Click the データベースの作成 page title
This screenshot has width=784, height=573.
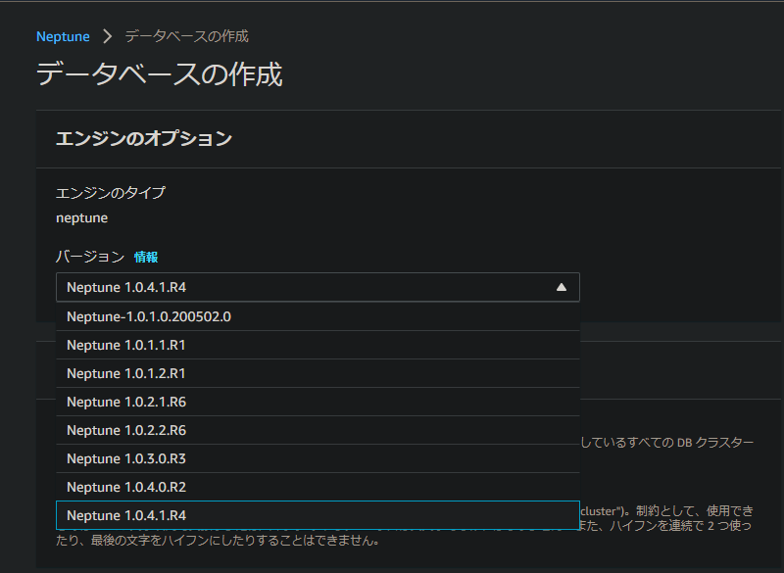pyautogui.click(x=160, y=74)
